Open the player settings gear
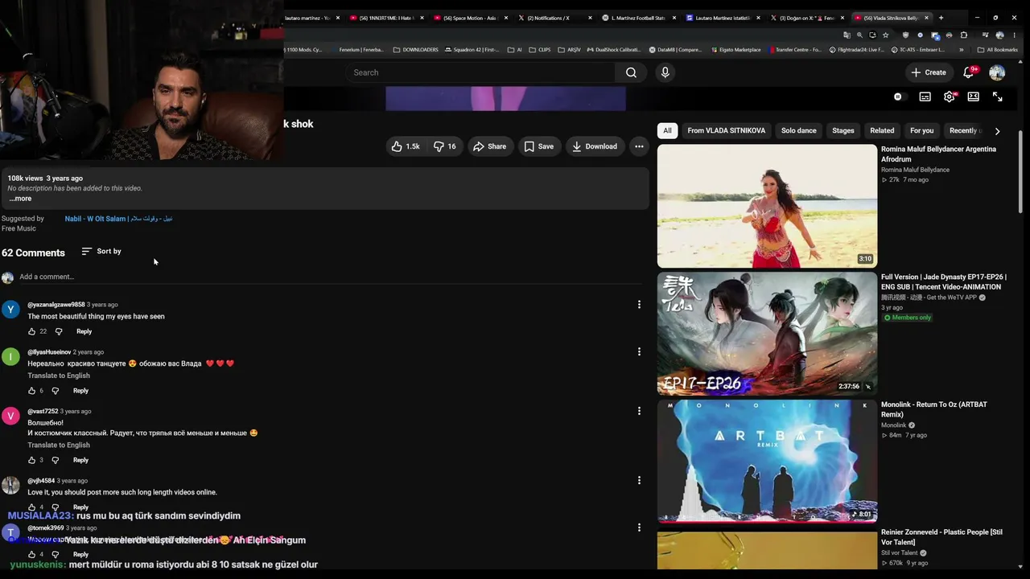 tap(950, 96)
